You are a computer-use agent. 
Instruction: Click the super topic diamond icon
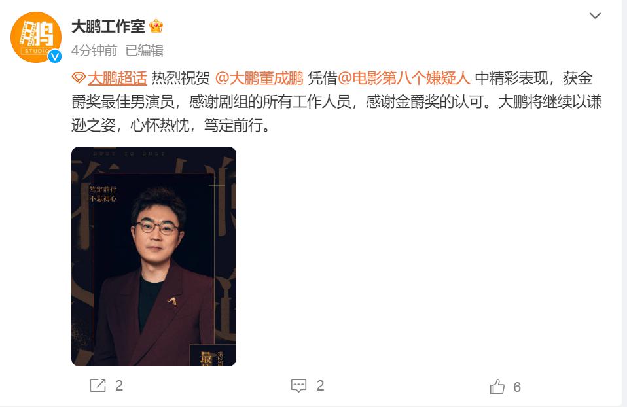79,78
